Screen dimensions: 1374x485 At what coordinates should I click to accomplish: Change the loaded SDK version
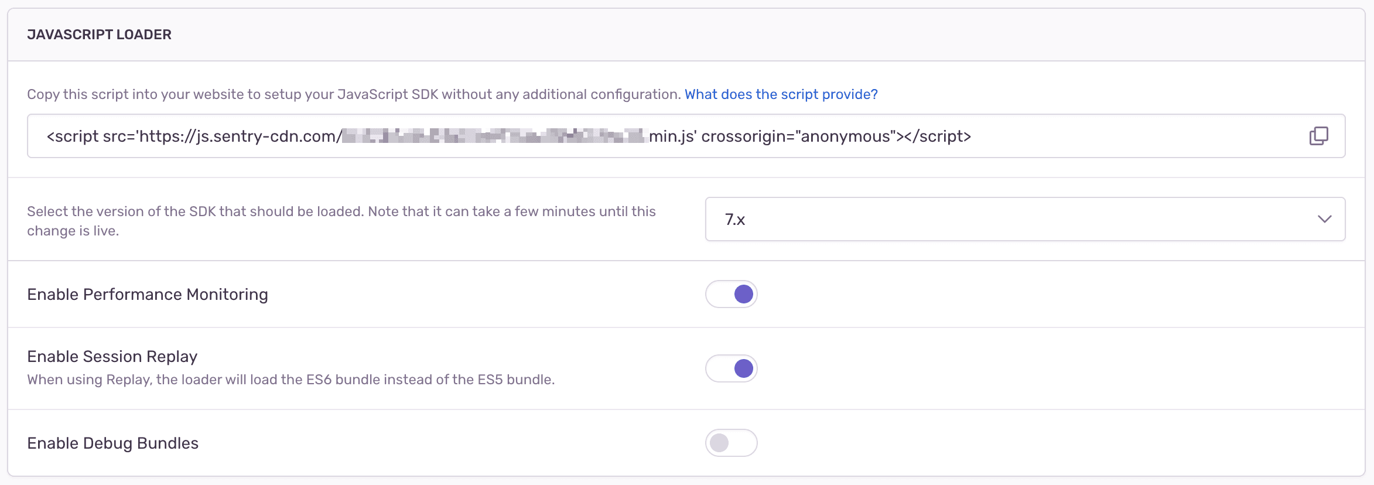(1024, 220)
